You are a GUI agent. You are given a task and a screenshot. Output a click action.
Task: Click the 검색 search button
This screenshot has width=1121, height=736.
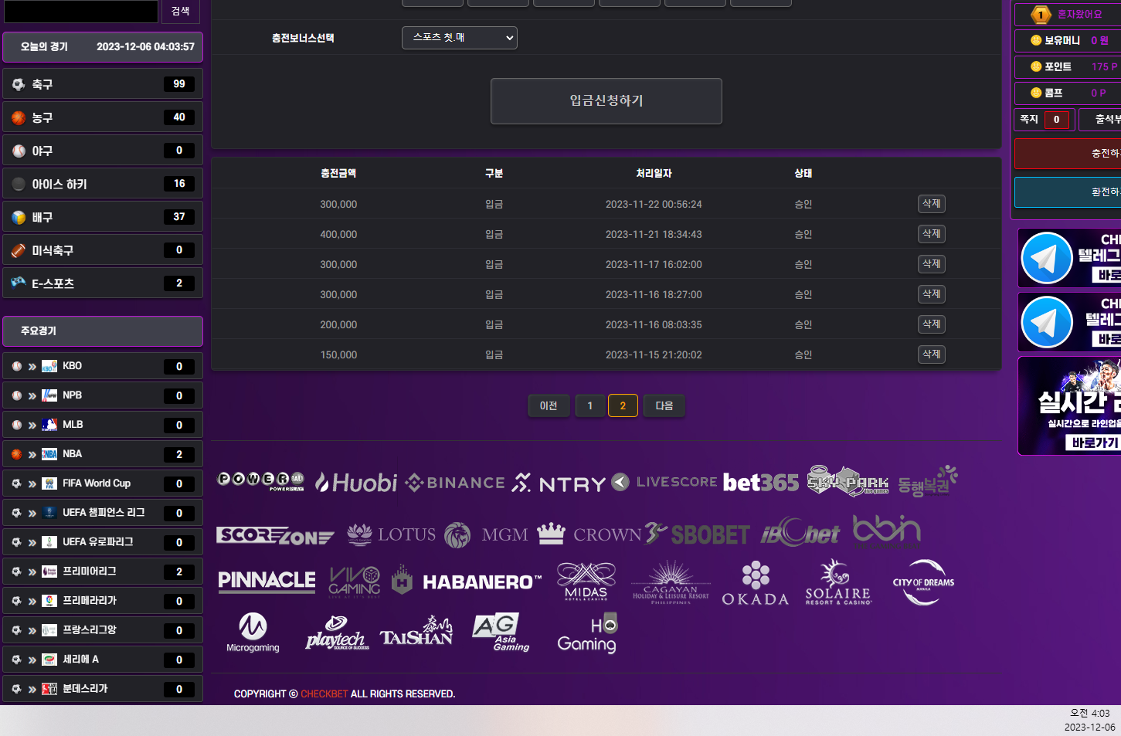(180, 11)
